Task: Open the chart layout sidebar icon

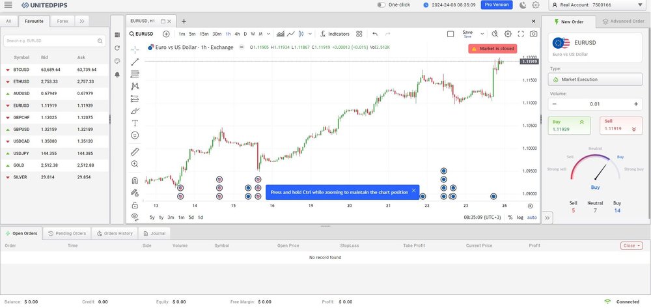Action: pyautogui.click(x=117, y=35)
